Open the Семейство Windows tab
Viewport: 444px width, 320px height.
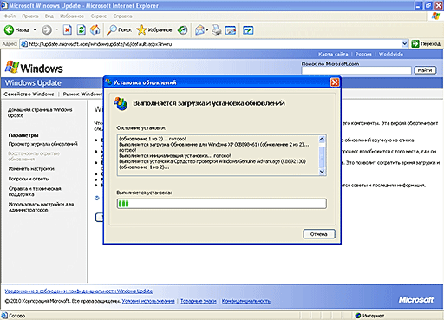pyautogui.click(x=29, y=95)
